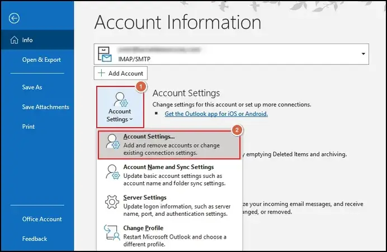Click the mailbox account icon
This screenshot has height=252, width=387.
click(x=105, y=54)
